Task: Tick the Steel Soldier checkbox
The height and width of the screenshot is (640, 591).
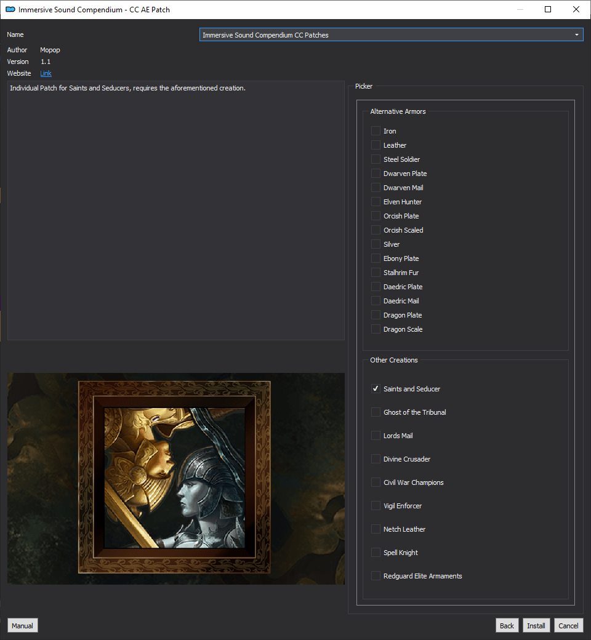Action: click(x=376, y=159)
